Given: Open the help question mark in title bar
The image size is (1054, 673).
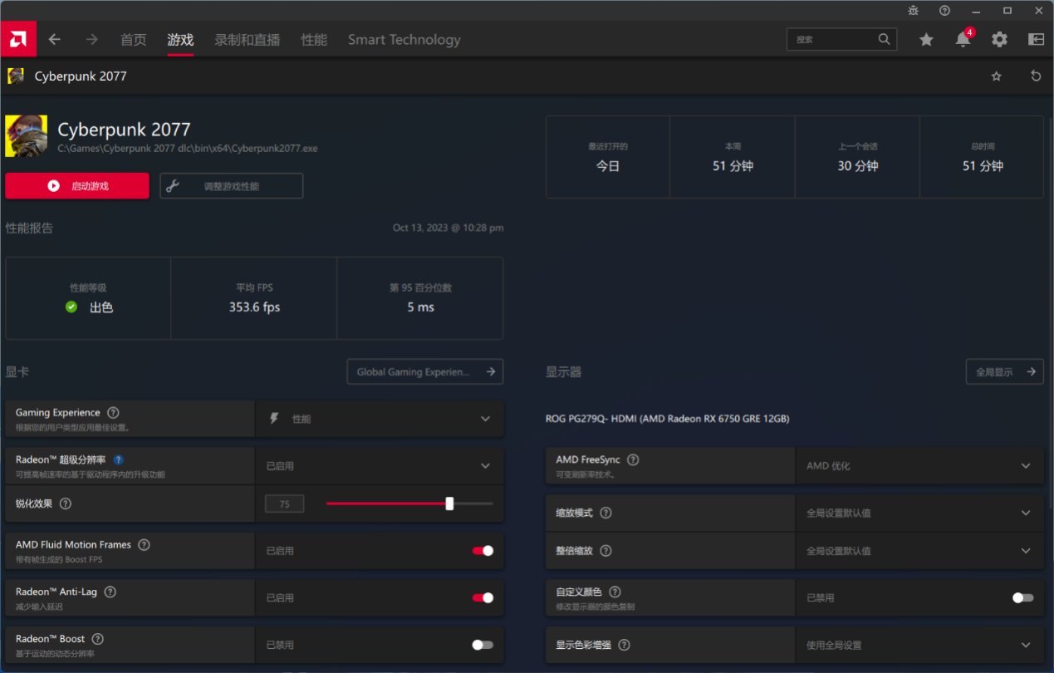Looking at the screenshot, I should coord(944,10).
